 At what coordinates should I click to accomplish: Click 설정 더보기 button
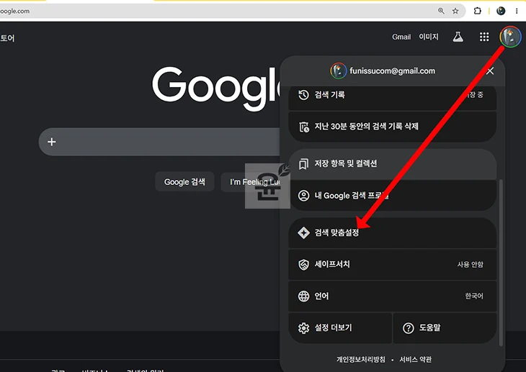(340, 328)
